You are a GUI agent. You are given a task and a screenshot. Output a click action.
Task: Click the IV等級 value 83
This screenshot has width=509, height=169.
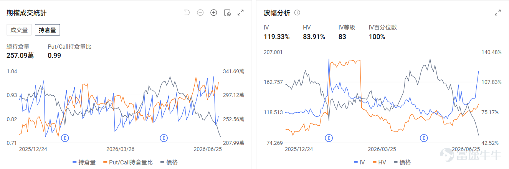342,37
